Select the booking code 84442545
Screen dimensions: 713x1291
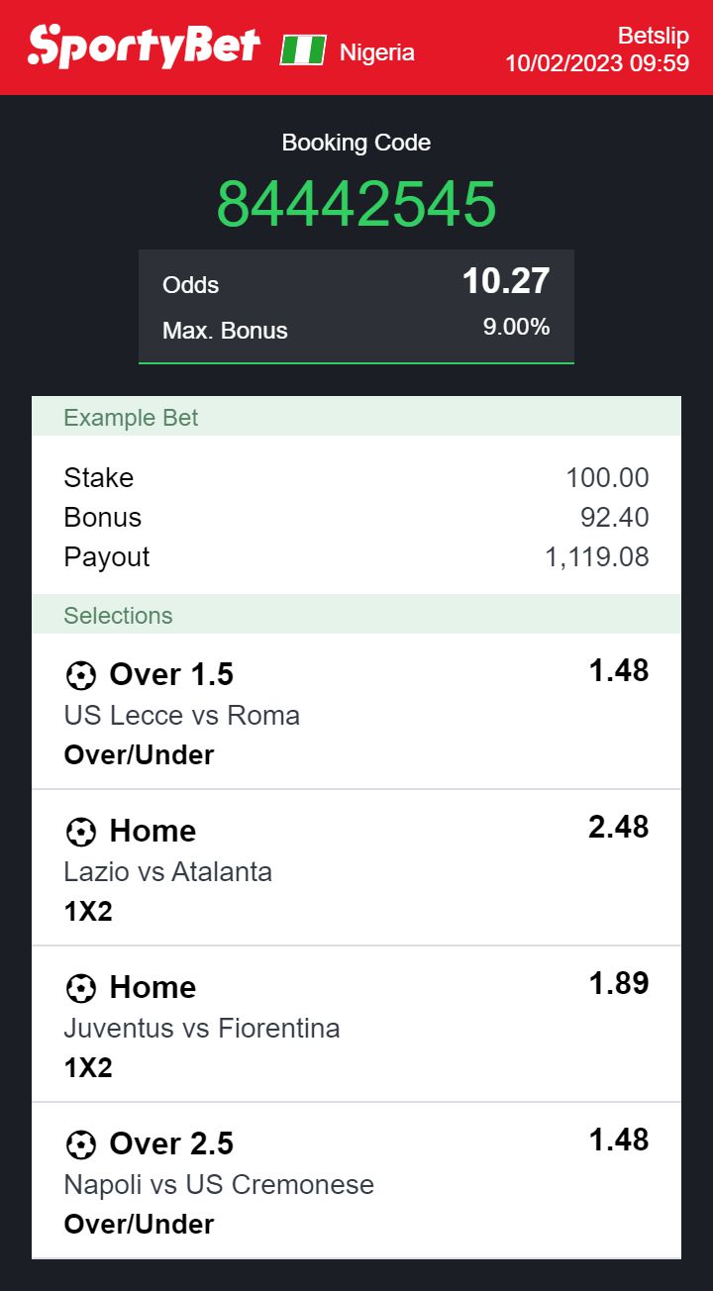[x=356, y=204]
